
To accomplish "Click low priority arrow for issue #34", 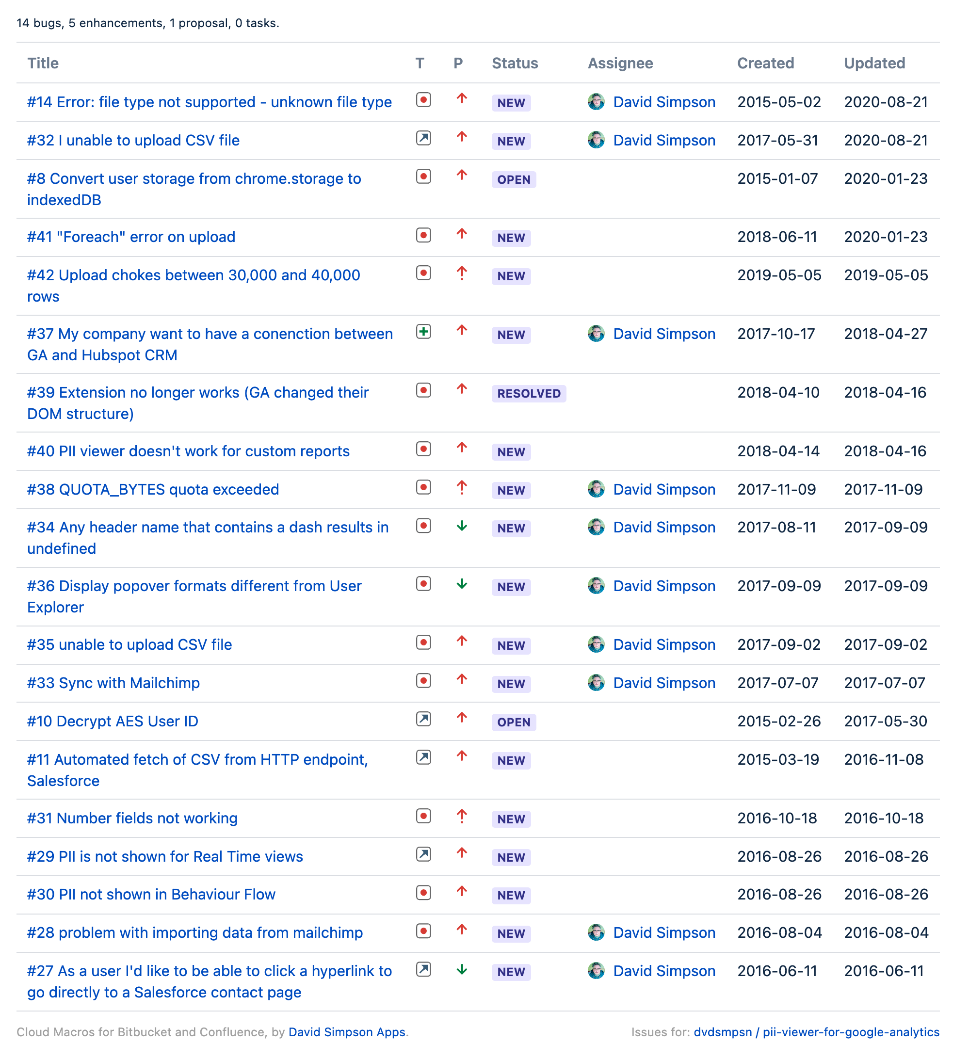I will 462,525.
